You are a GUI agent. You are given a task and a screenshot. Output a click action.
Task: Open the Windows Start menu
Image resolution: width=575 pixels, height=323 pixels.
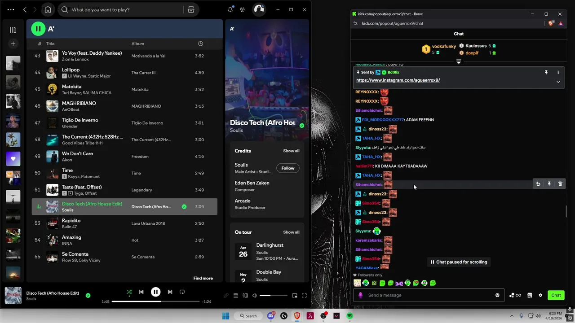click(x=226, y=316)
